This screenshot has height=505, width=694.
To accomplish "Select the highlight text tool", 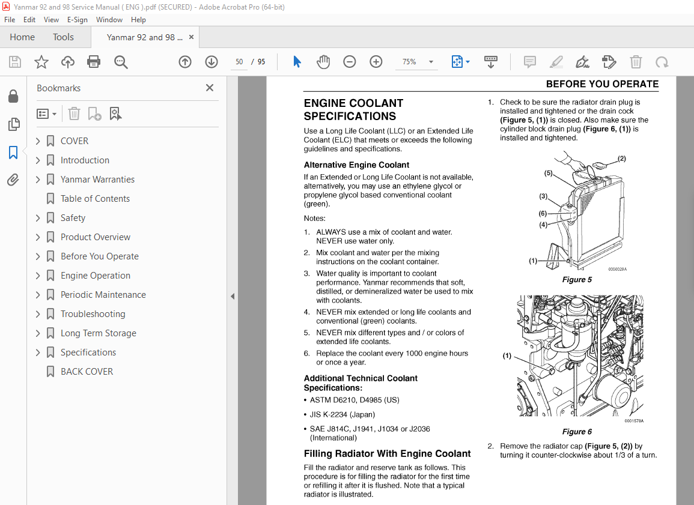I will [x=556, y=62].
